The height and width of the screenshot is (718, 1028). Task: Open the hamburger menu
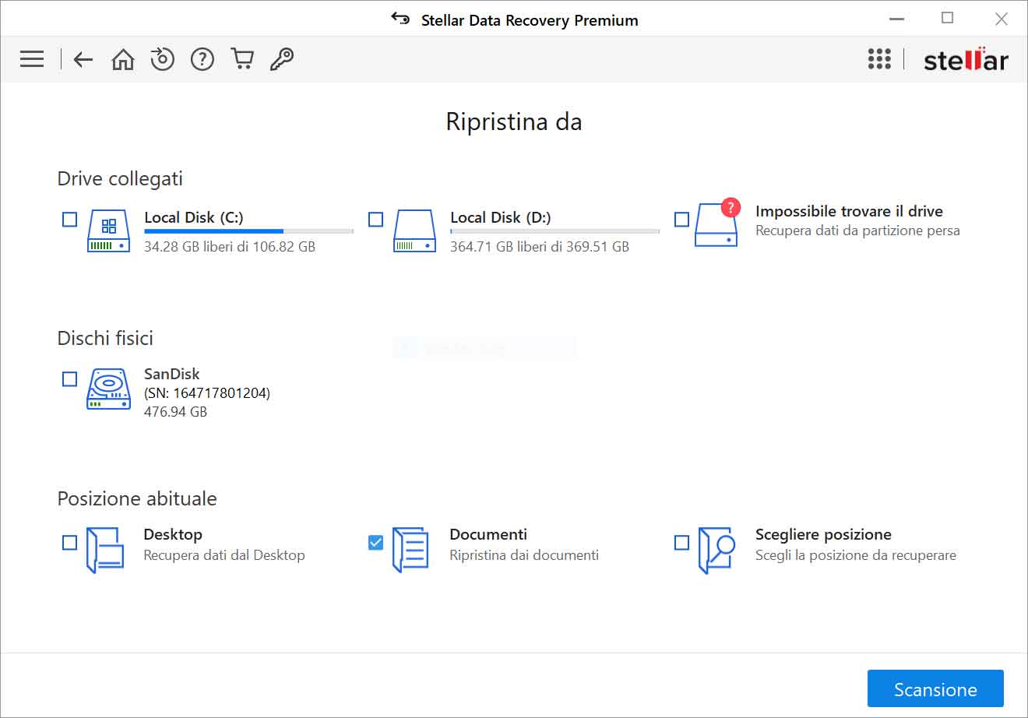(x=31, y=58)
